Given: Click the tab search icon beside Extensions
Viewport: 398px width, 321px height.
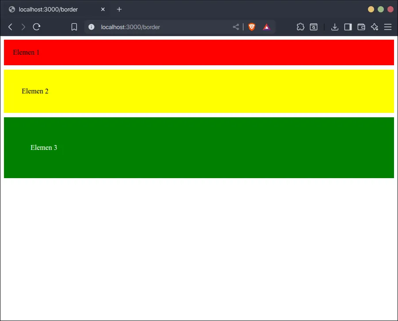Looking at the screenshot, I should (314, 27).
